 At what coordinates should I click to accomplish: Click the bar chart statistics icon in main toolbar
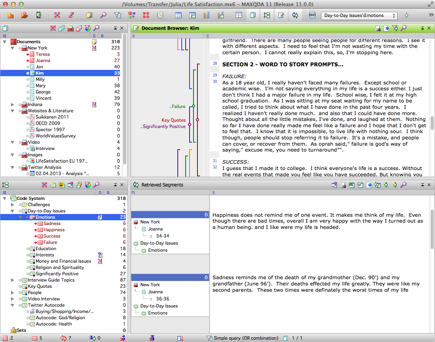[x=206, y=15]
